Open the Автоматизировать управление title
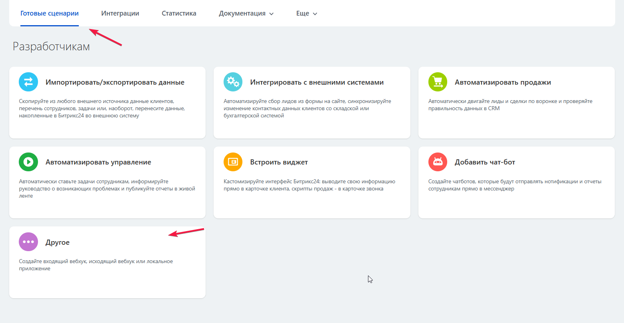This screenshot has height=323, width=624. 98,162
